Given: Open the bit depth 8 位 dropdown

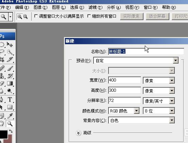Looking at the screenshot, I should [159, 111].
